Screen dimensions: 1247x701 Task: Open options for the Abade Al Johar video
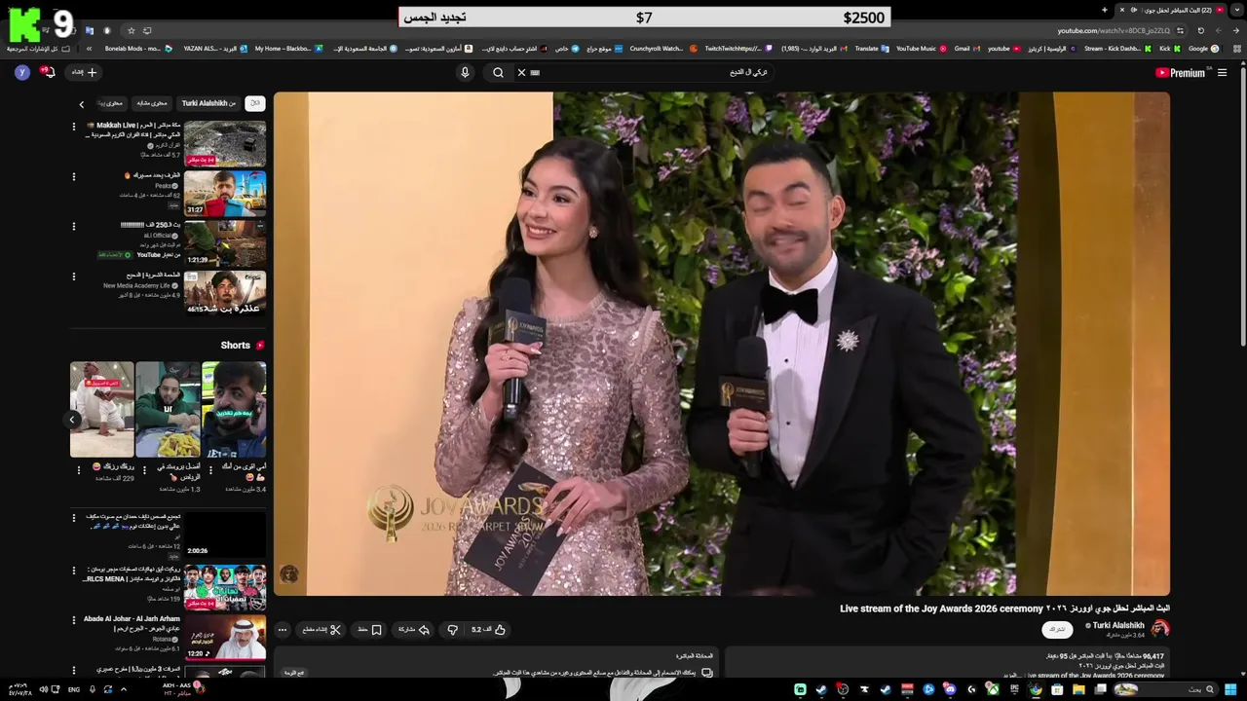click(73, 620)
